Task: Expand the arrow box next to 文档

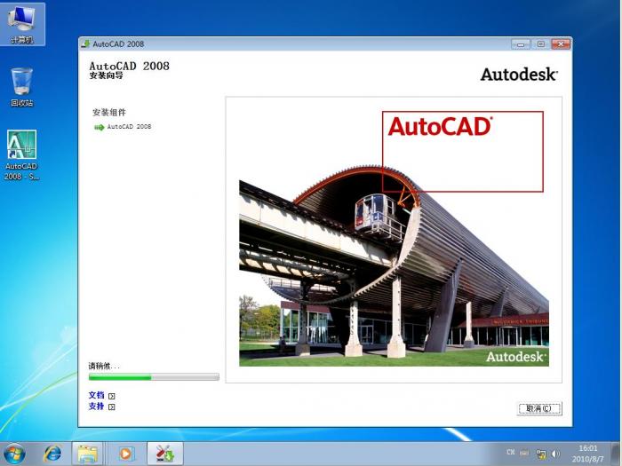Action: click(x=112, y=396)
